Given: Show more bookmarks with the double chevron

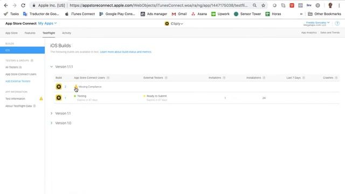Looking at the screenshot, I should click(x=301, y=14).
